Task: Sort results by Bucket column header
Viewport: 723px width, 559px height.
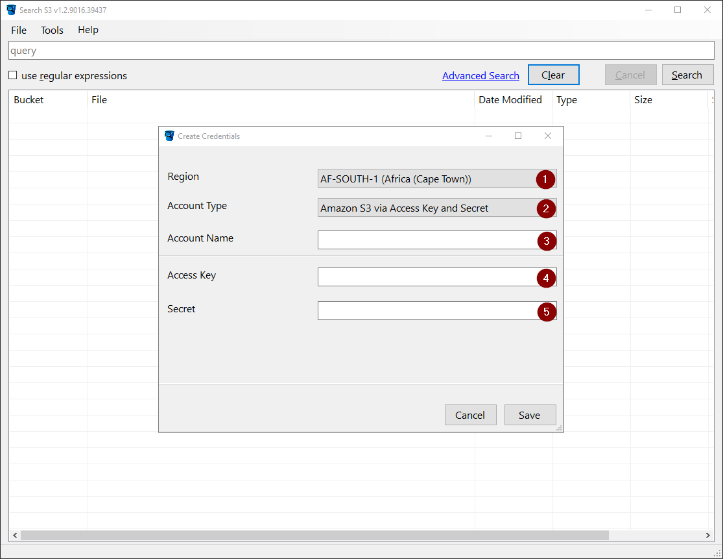Action: coord(48,100)
